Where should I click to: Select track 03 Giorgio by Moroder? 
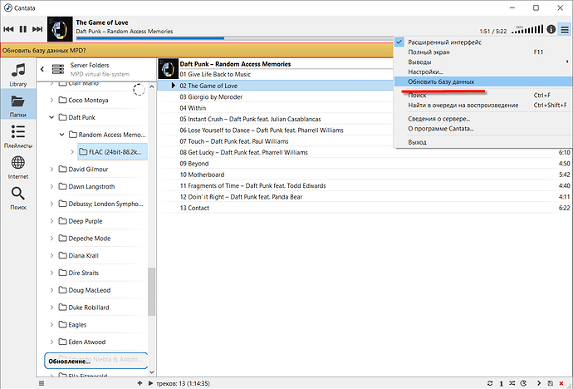click(276, 97)
